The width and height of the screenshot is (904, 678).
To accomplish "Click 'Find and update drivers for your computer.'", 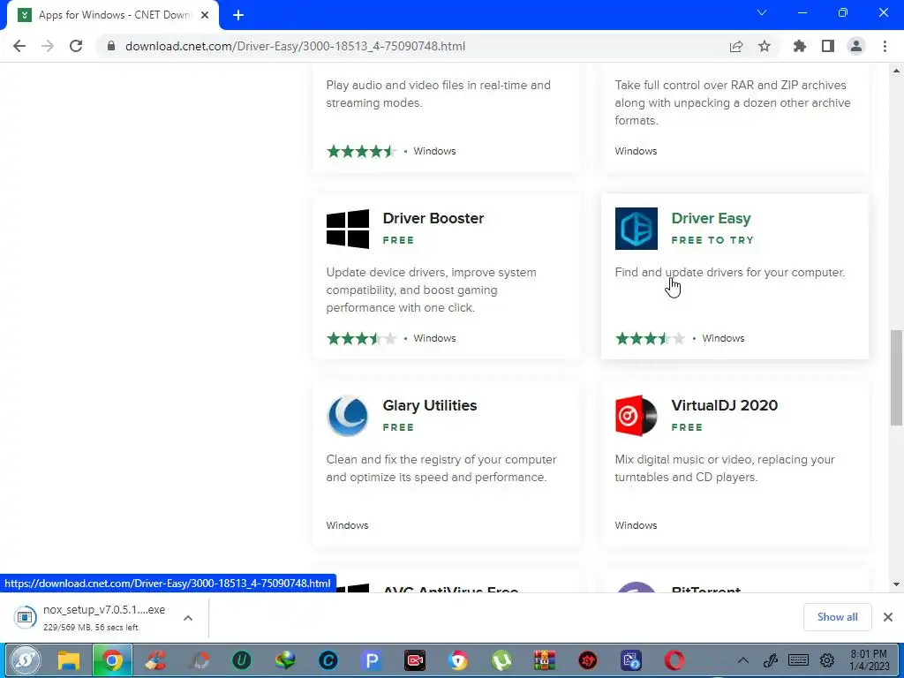I will (x=729, y=272).
